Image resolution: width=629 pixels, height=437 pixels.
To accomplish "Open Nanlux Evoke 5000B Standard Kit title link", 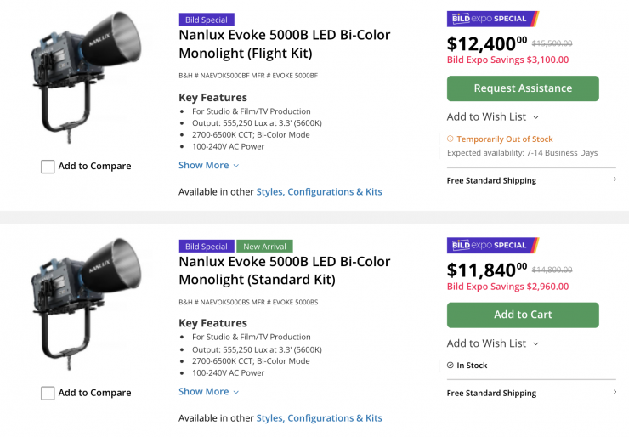I will point(284,270).
